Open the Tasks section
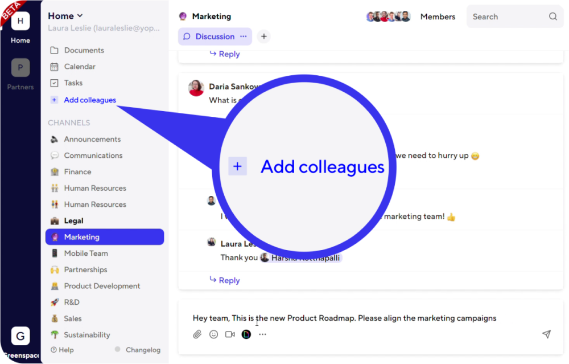Viewport: 569px width, 364px height. coord(73,83)
